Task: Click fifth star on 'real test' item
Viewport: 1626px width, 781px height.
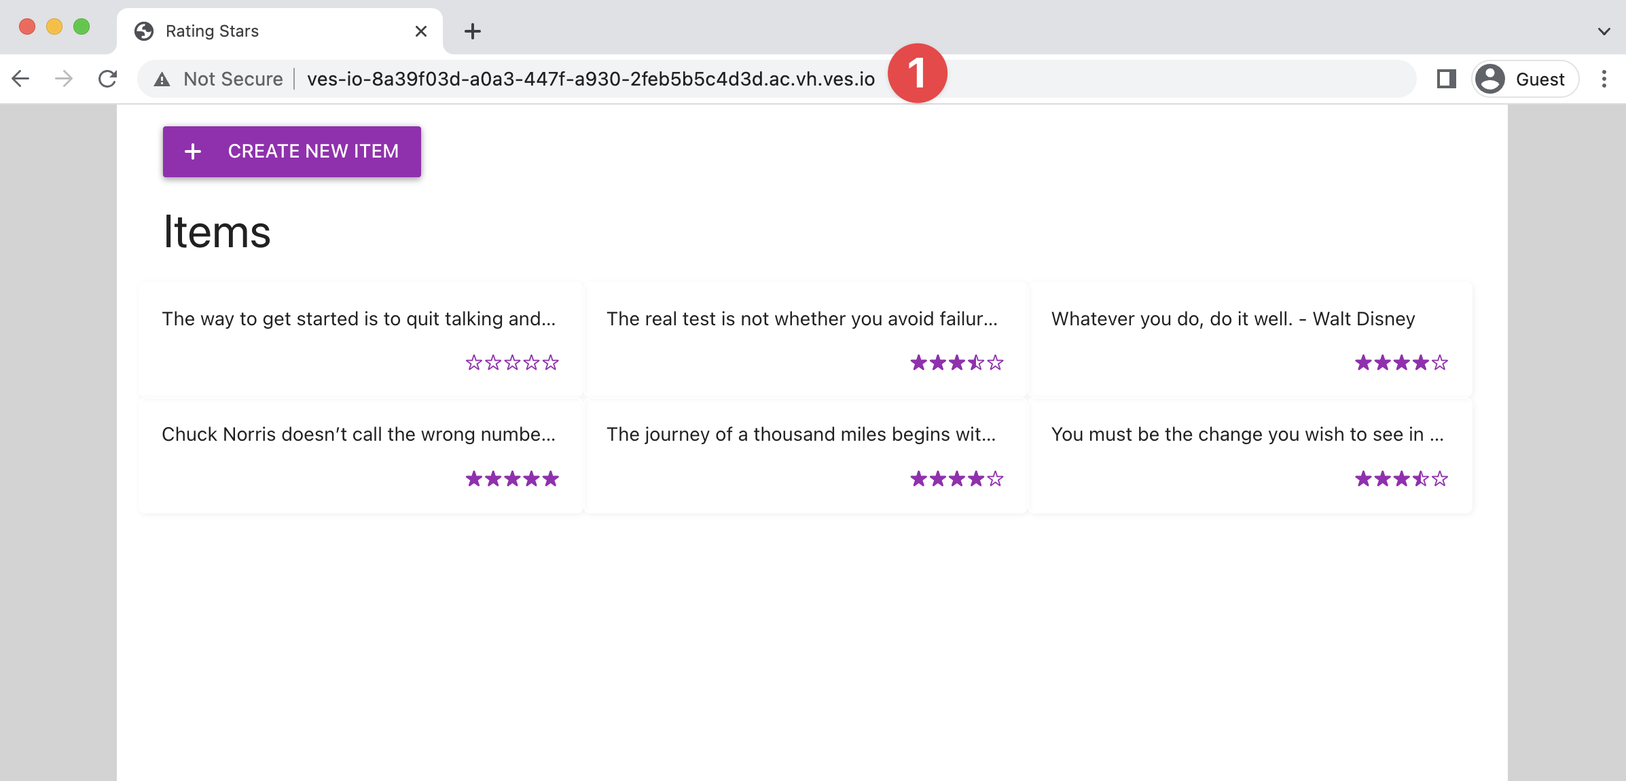Action: click(995, 363)
